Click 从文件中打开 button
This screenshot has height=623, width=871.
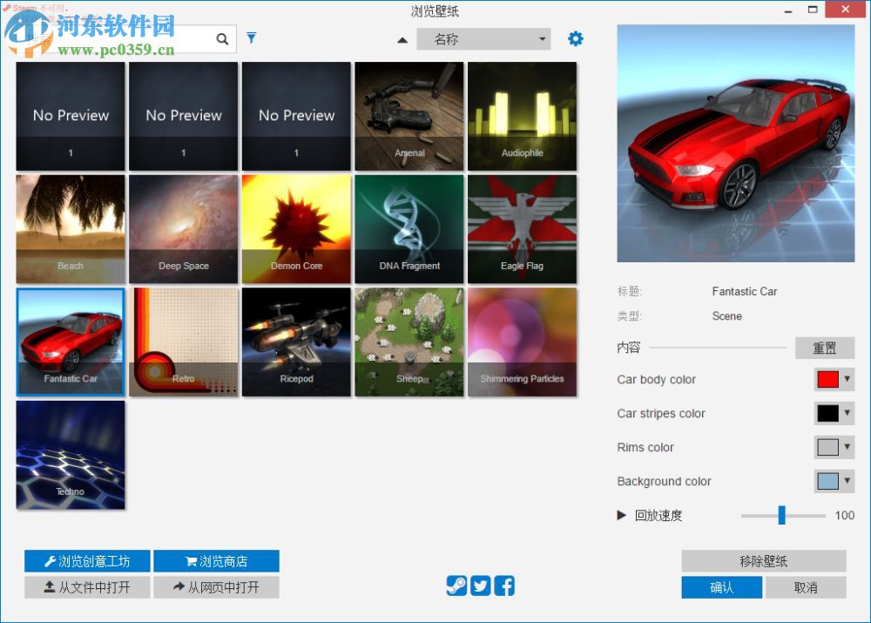tap(87, 587)
